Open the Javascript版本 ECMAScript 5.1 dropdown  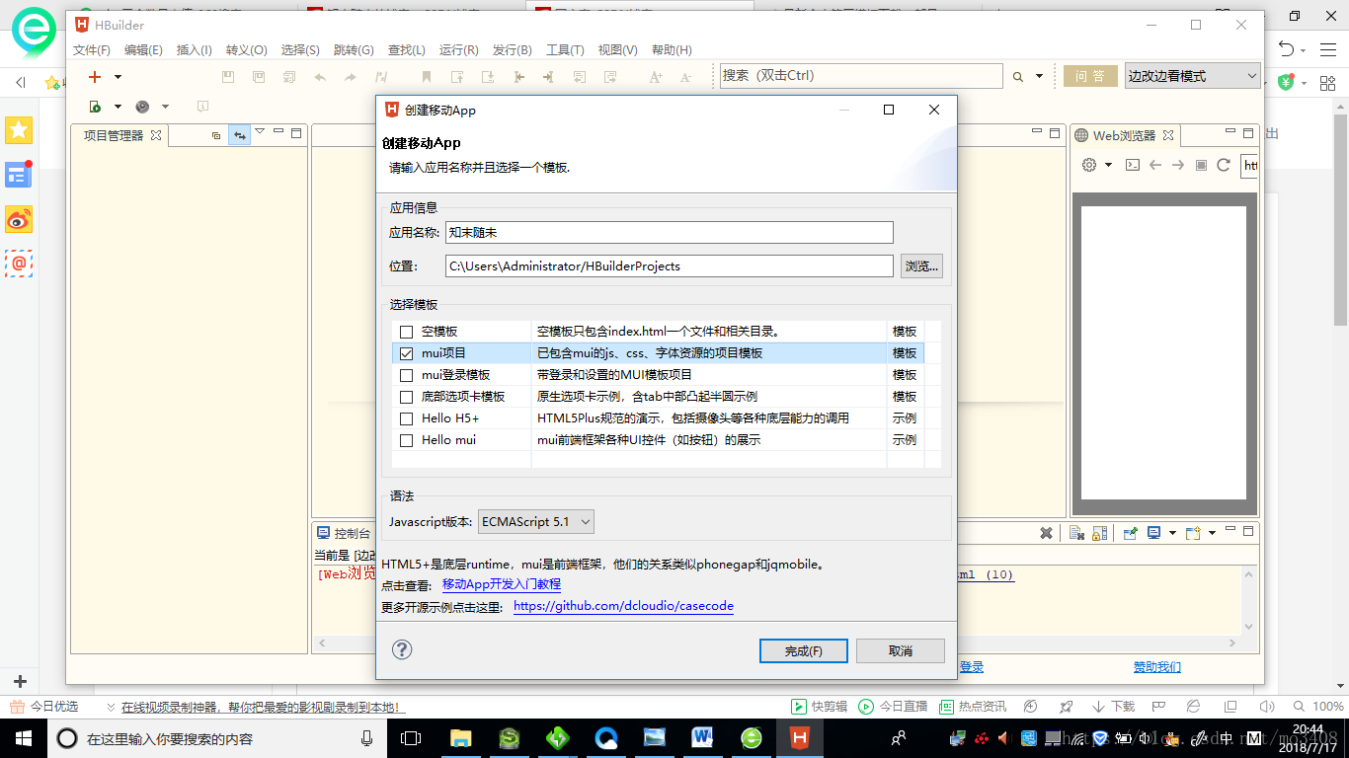536,521
